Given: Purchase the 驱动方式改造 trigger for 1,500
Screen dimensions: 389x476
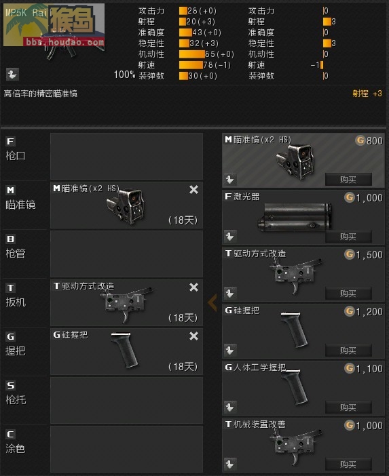Looking at the screenshot, I should click(348, 294).
